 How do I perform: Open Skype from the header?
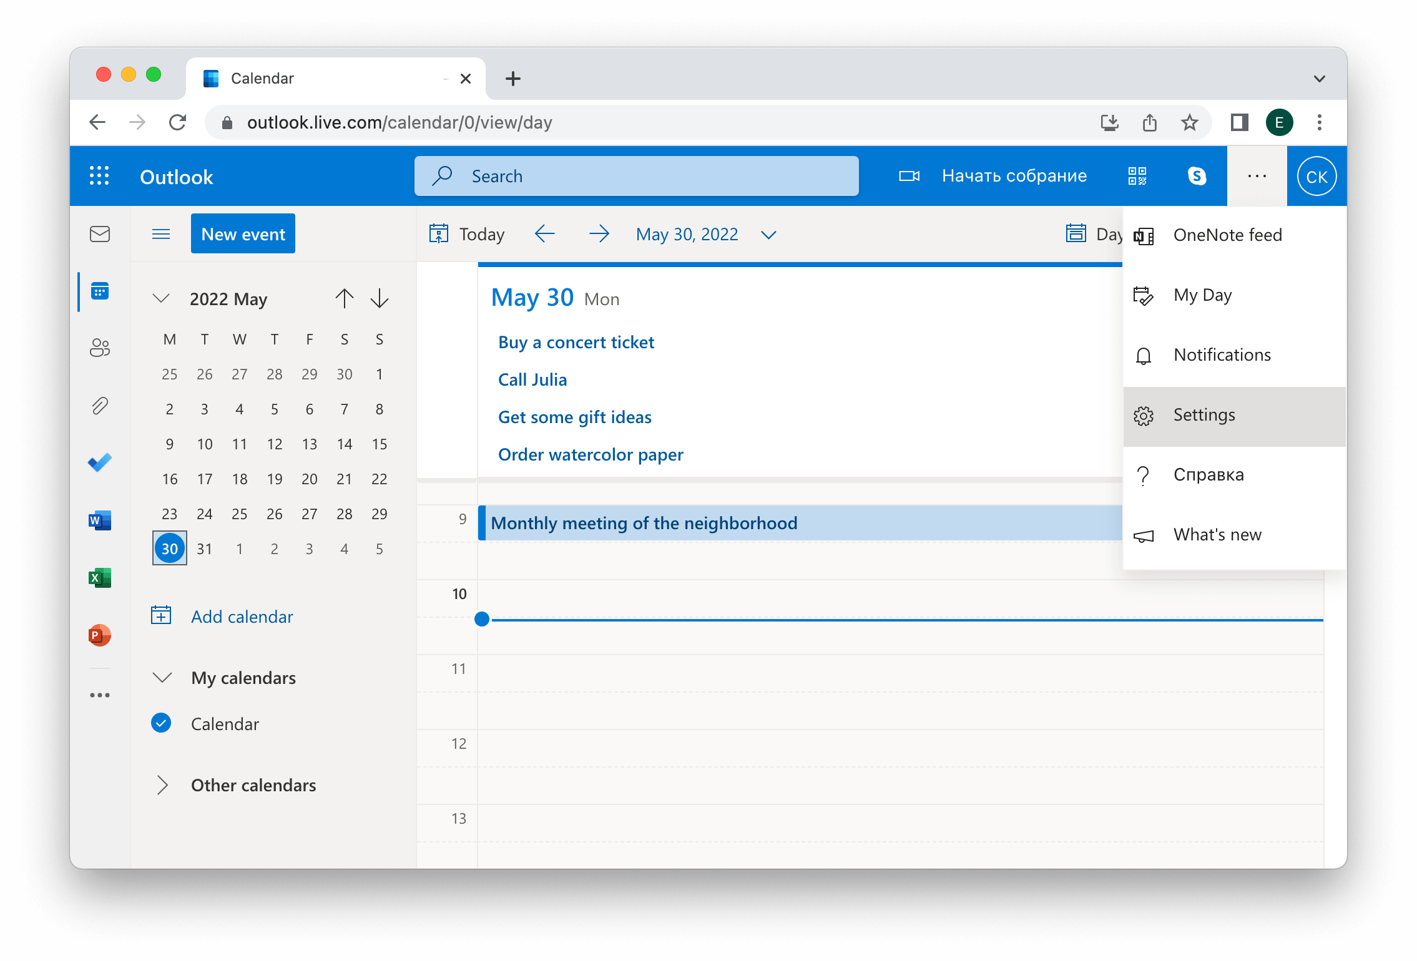click(1197, 176)
